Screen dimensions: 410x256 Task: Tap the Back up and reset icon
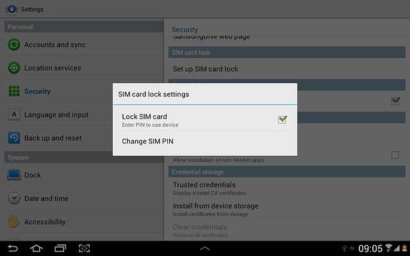pyautogui.click(x=13, y=138)
